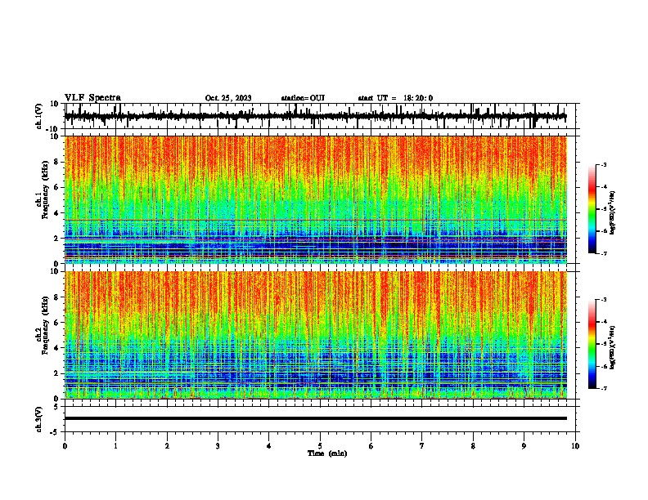Image resolution: width=648 pixels, height=500 pixels.
Task: Click time axis tick label "5"
Action: pyautogui.click(x=320, y=446)
